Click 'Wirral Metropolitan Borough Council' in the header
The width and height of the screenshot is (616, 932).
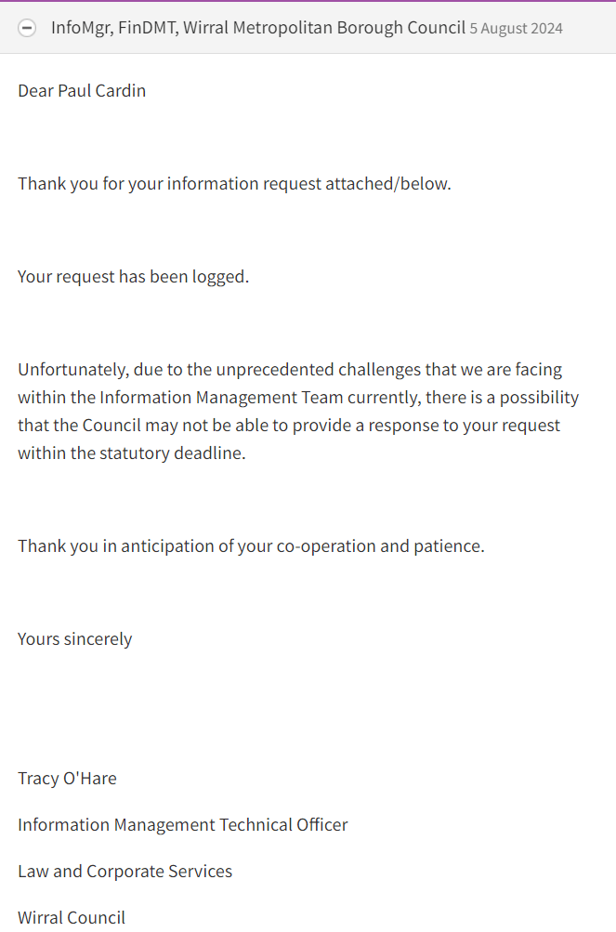(324, 27)
